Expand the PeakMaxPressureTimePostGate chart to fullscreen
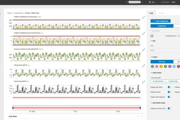The image size is (180, 120). [x=143, y=34]
